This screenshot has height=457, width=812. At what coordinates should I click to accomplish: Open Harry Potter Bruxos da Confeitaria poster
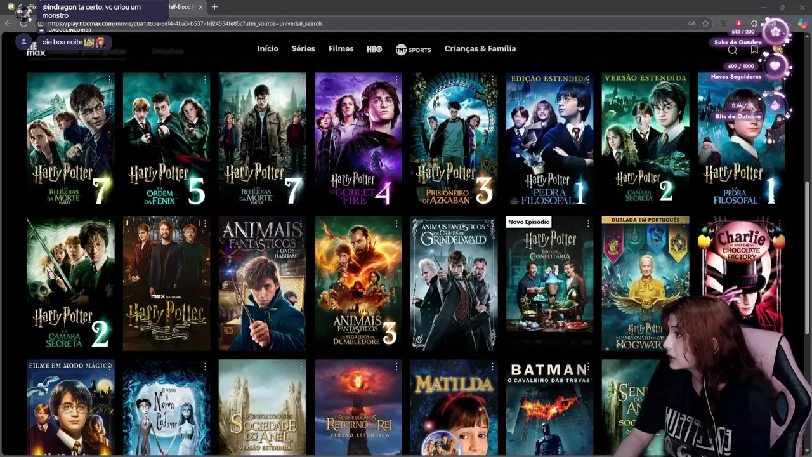(549, 283)
